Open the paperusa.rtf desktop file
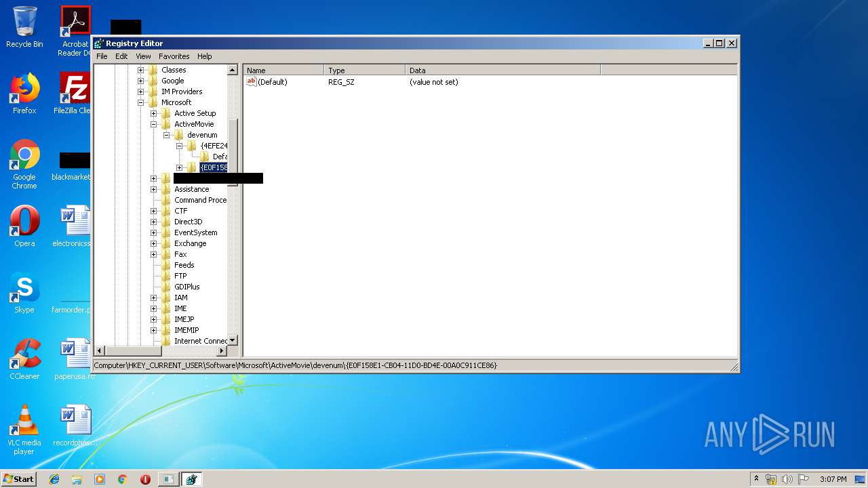The height and width of the screenshot is (488, 868). click(75, 359)
